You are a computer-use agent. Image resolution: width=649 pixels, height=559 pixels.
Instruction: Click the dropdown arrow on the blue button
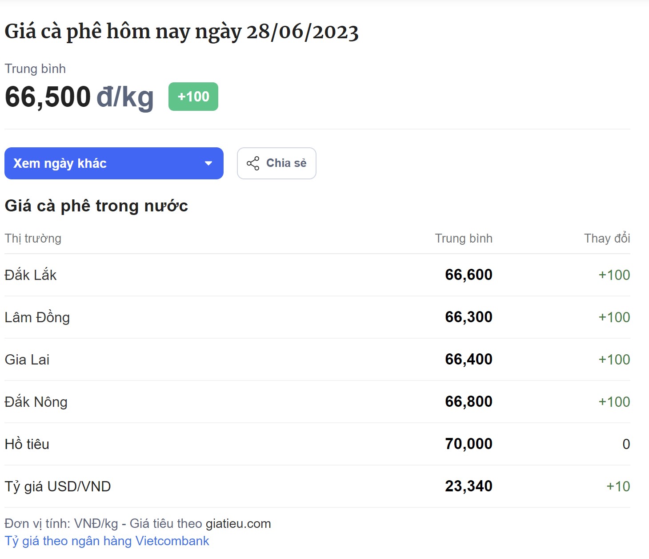tap(208, 163)
